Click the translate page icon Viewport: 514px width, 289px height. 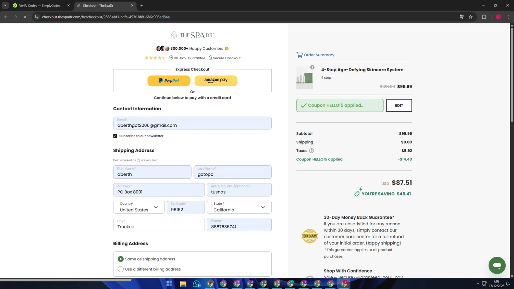click(x=462, y=17)
